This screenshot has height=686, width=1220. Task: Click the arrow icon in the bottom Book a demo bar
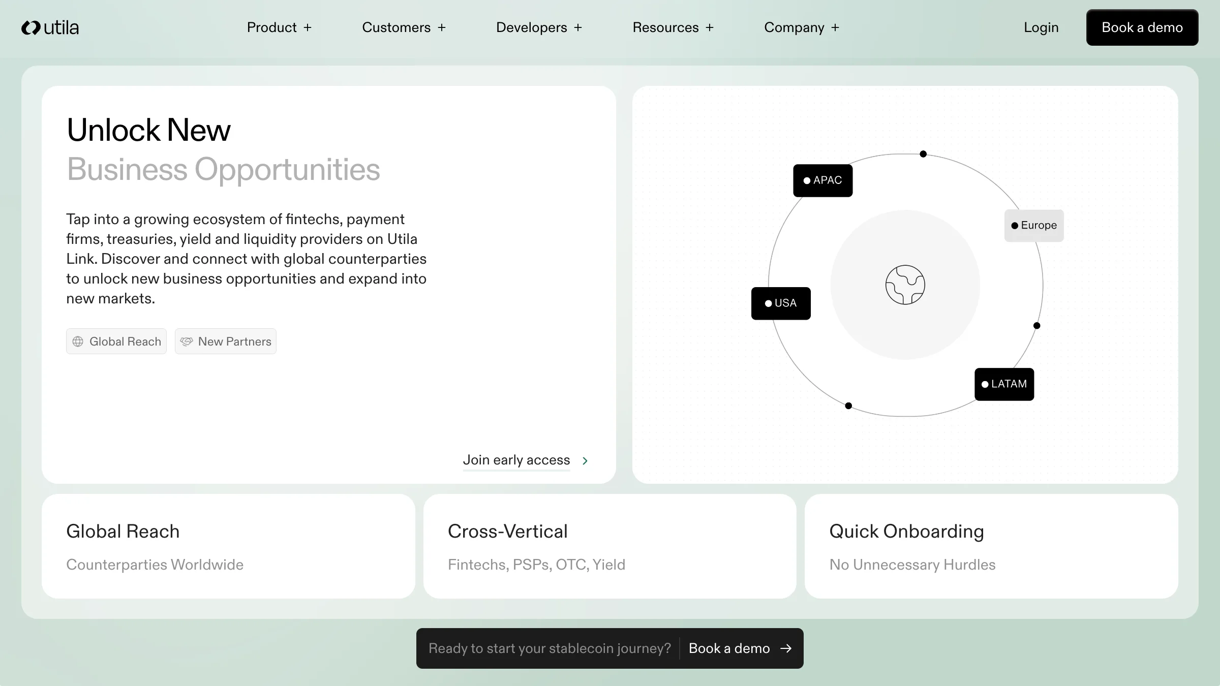(786, 648)
